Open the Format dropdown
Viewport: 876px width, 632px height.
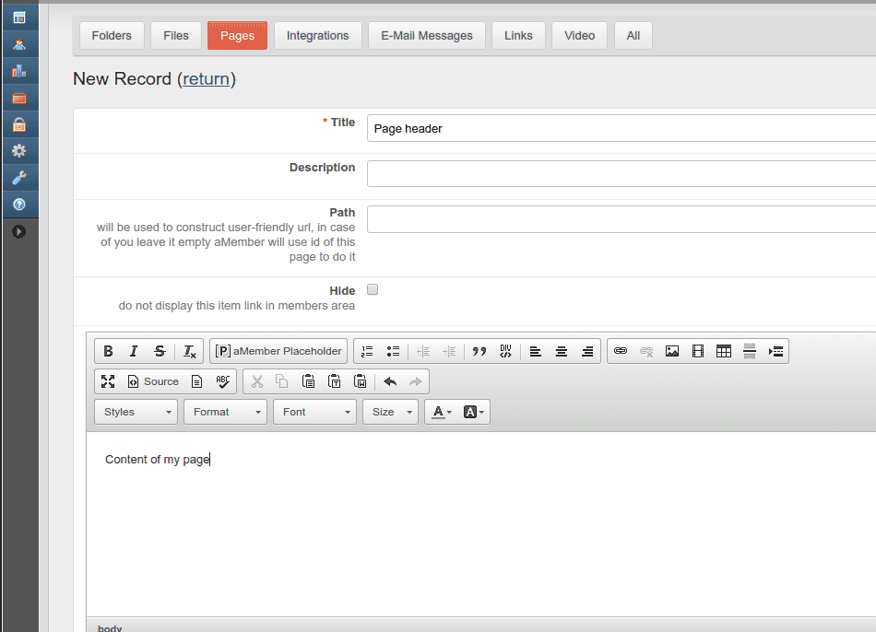[225, 412]
